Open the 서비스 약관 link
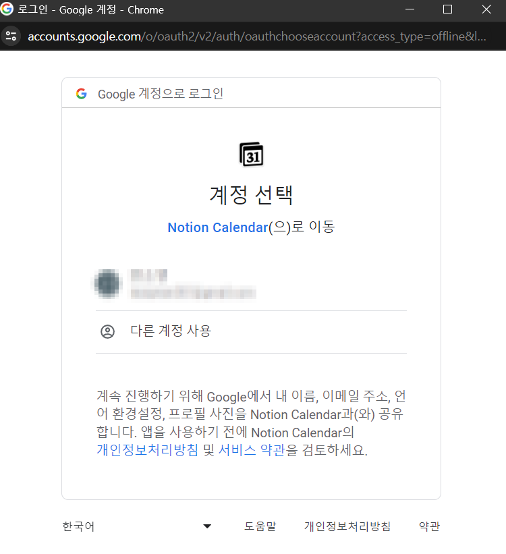The width and height of the screenshot is (506, 554). coord(252,450)
